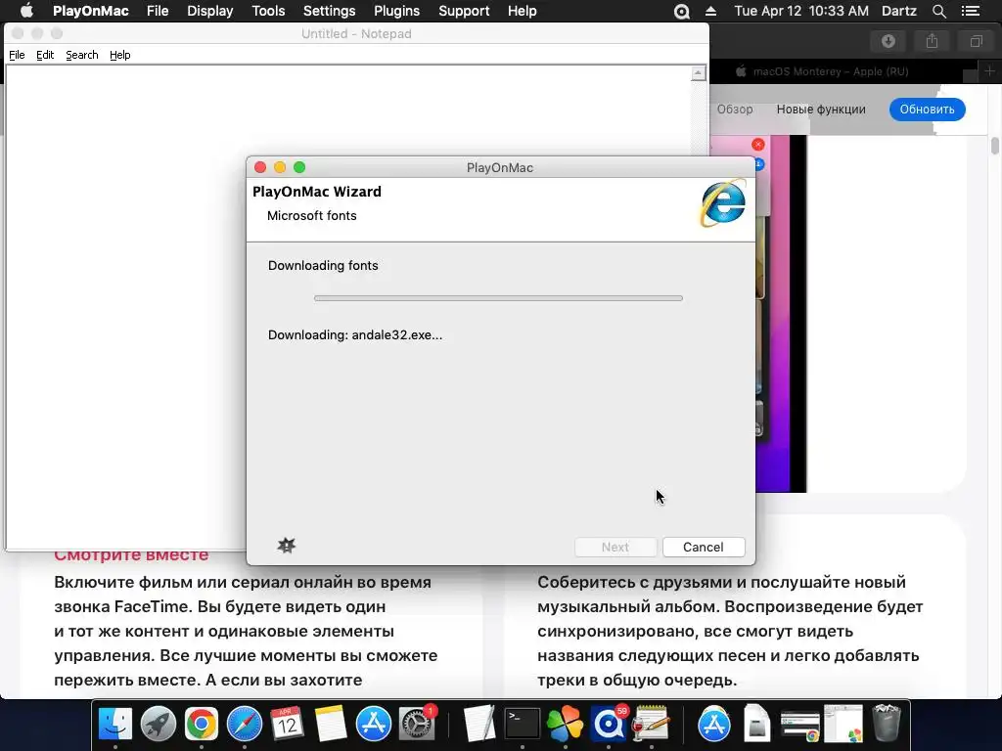Click the Safari page vertical scrollbar

click(x=995, y=146)
